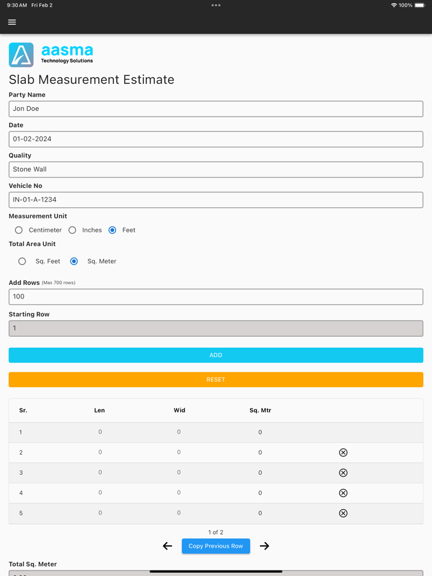Open the hamburger navigation menu

(12, 22)
